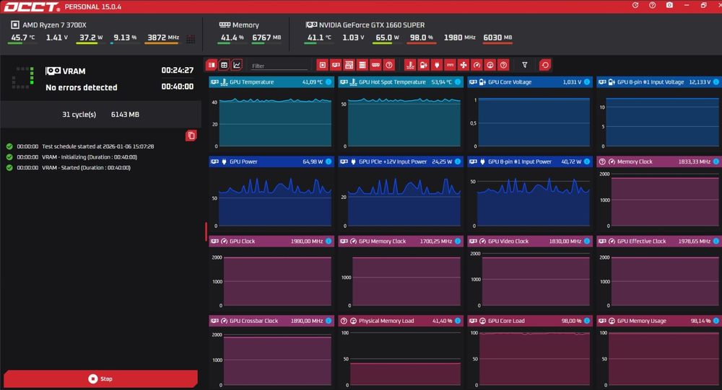Screen dimensions: 722x390
Task: Toggle the GPU Core Load blue switch
Action: coord(587,321)
